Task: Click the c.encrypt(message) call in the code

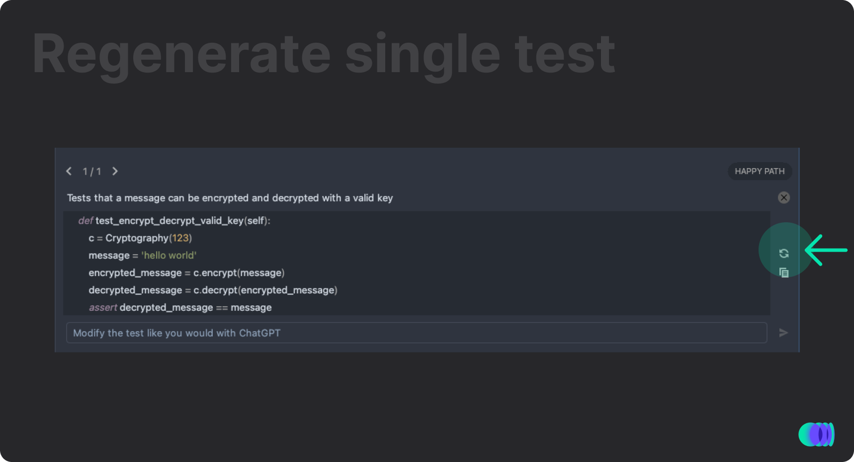Action: [x=239, y=273]
